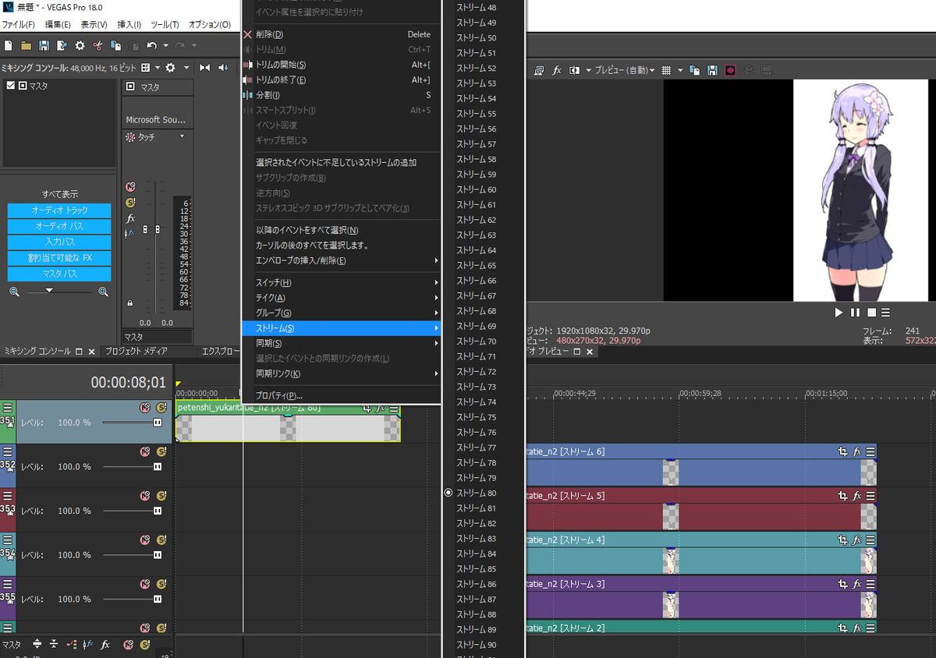Open ファイル(F) menu
936x658 pixels.
18,25
